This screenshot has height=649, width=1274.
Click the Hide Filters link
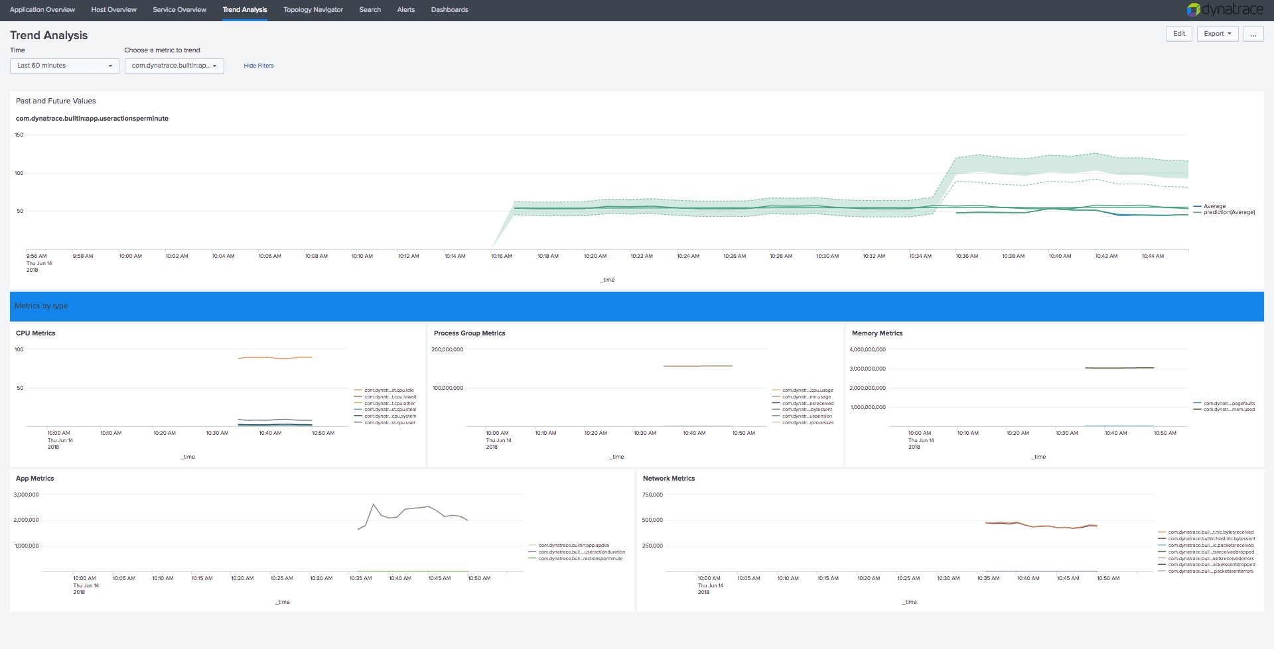259,66
